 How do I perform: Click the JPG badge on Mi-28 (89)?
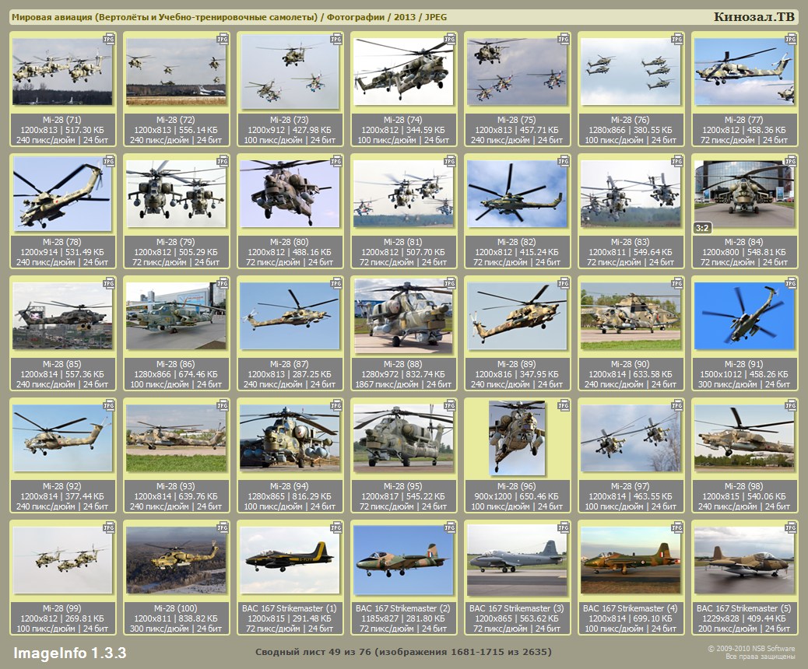pyautogui.click(x=564, y=283)
